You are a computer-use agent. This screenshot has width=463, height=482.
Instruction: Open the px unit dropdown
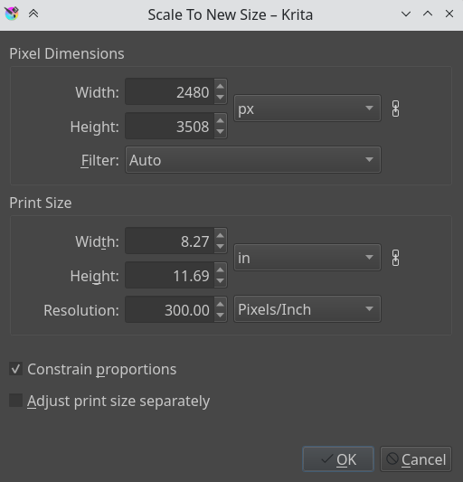tap(307, 109)
